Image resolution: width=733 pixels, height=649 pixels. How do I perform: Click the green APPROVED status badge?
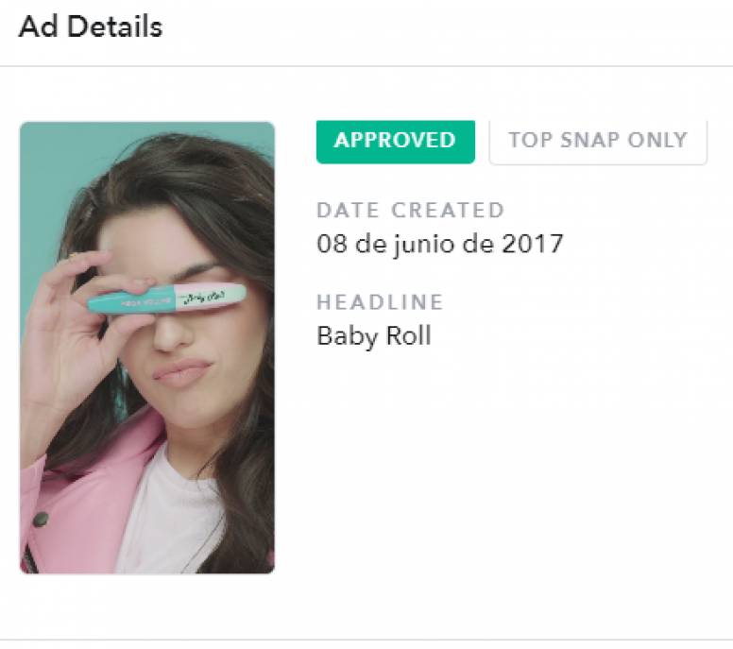click(x=395, y=141)
